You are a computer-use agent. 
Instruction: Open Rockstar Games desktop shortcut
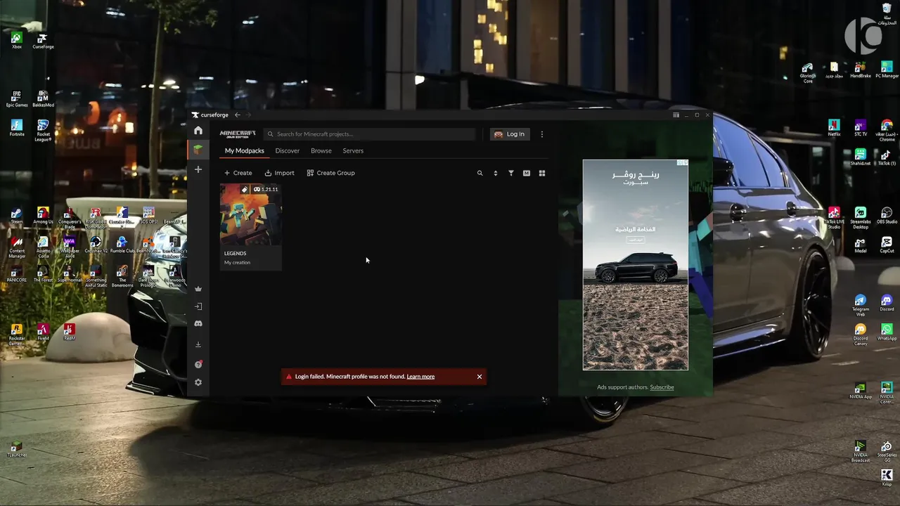tap(16, 335)
